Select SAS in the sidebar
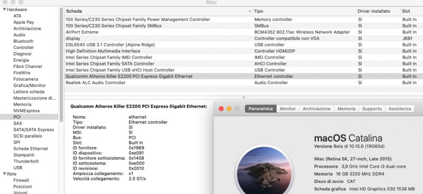This screenshot has width=423, height=194. (x=17, y=123)
